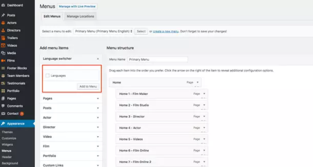The width and height of the screenshot is (313, 167).
Task: Open the Dashboard icon in sidebar
Action: [x=3, y=5]
